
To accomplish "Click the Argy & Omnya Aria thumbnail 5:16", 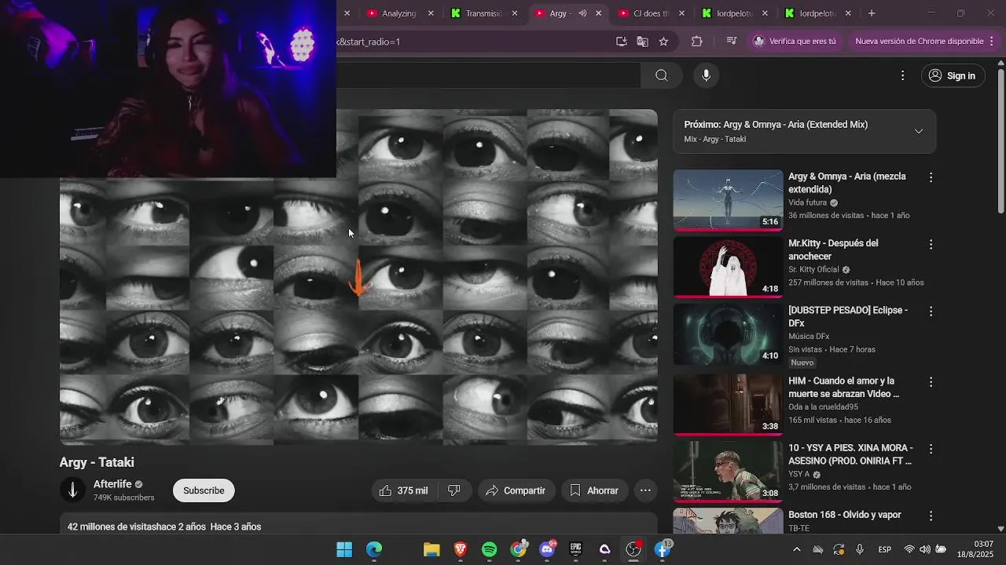I will 729,200.
